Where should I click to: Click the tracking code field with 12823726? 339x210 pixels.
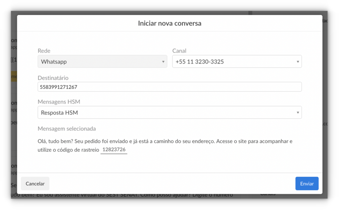114,150
